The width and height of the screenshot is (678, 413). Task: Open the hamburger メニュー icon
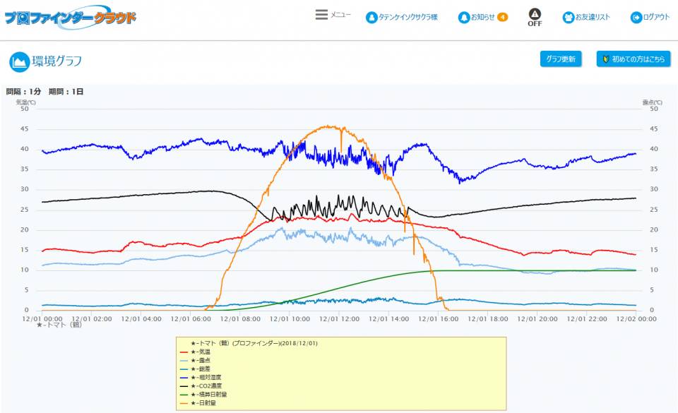321,15
